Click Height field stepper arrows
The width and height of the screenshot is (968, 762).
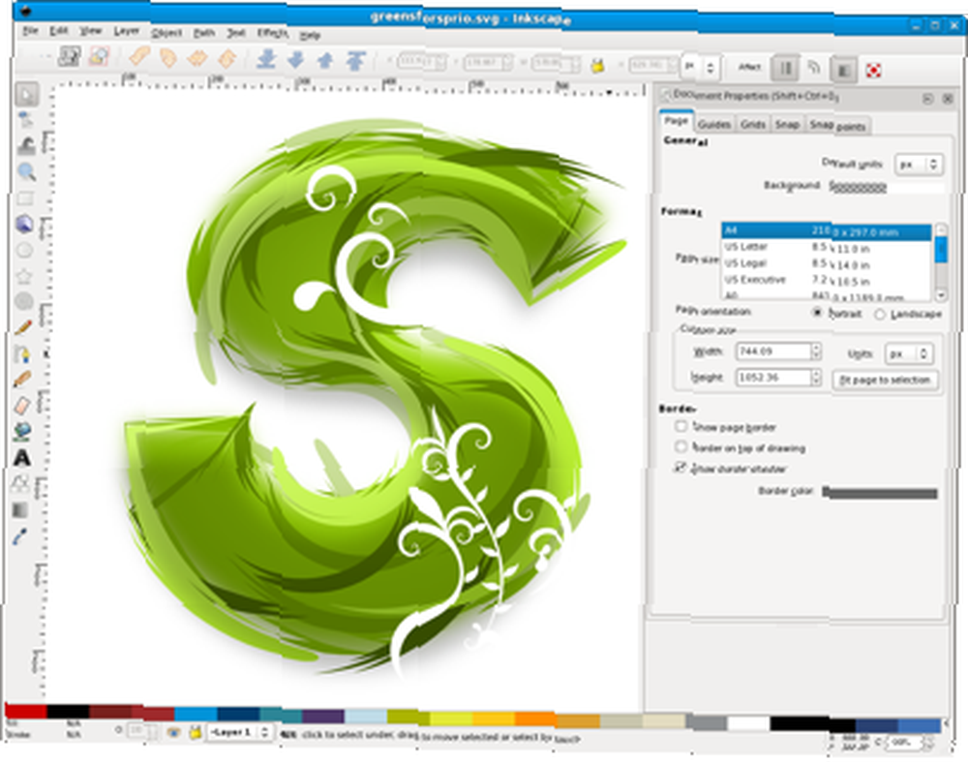coord(816,378)
